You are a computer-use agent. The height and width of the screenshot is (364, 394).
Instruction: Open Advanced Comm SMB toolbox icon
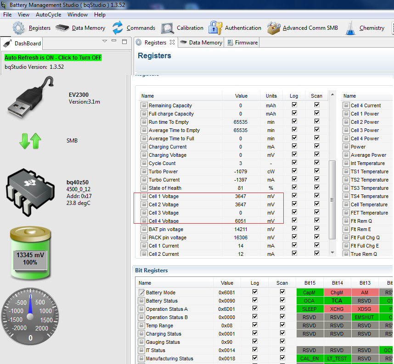point(274,28)
